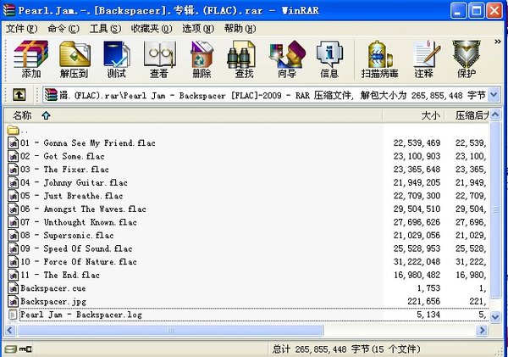This screenshot has width=508, height=357.
Task: Select file icon for 03 - The Fixer.flac
Action: click(13, 170)
